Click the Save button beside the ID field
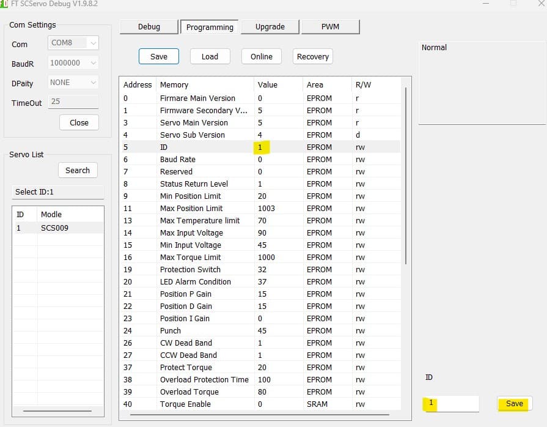 click(515, 404)
